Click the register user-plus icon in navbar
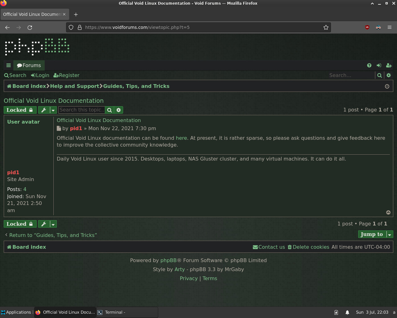 click(x=389, y=65)
